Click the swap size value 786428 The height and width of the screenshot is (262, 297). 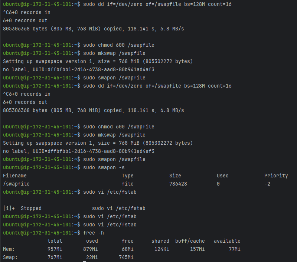(x=178, y=184)
